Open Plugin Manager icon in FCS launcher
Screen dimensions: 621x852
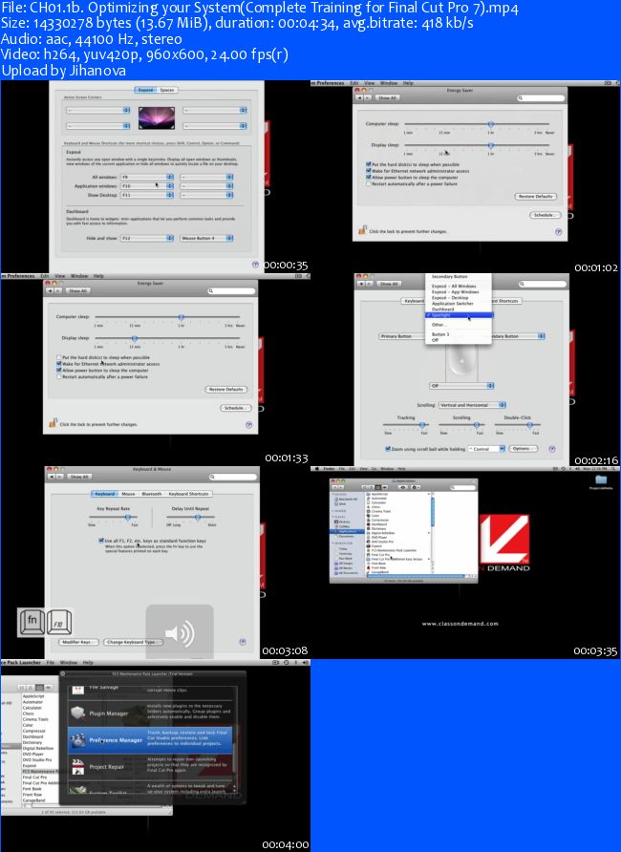pyautogui.click(x=78, y=713)
